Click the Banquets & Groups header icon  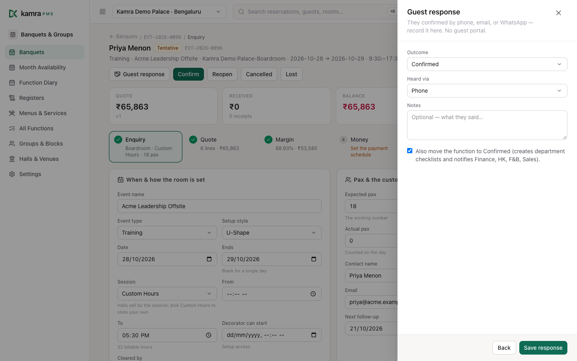(13, 34)
